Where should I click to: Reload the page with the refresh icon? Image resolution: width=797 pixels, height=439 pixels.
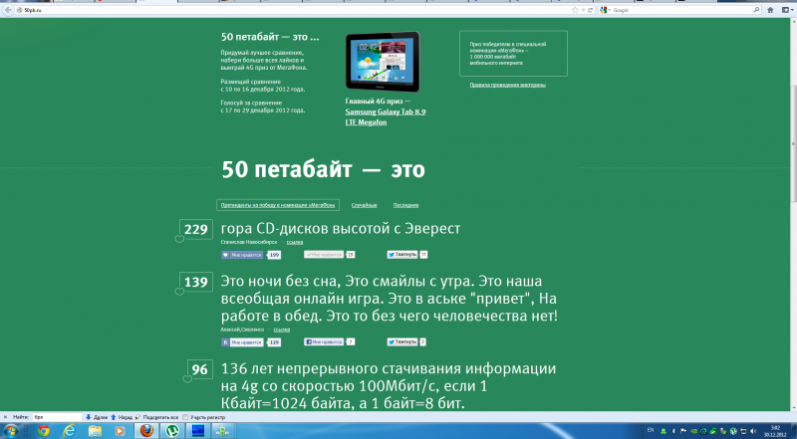pyautogui.click(x=590, y=8)
